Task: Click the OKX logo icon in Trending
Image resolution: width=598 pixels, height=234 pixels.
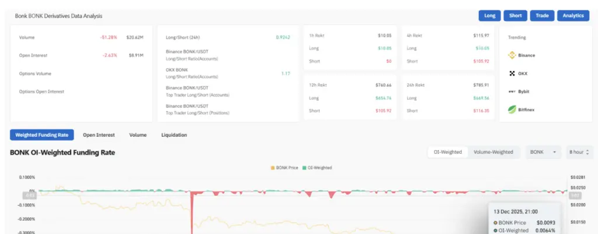Action: coord(512,73)
